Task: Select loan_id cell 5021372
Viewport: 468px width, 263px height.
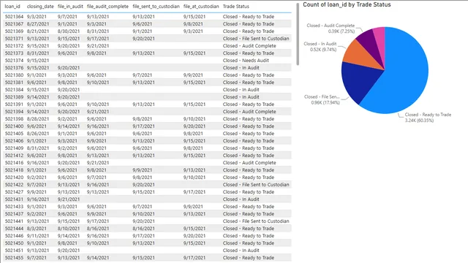Action: coord(14,46)
